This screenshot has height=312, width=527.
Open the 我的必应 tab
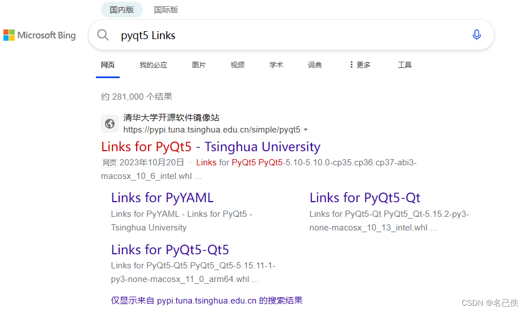tap(153, 65)
